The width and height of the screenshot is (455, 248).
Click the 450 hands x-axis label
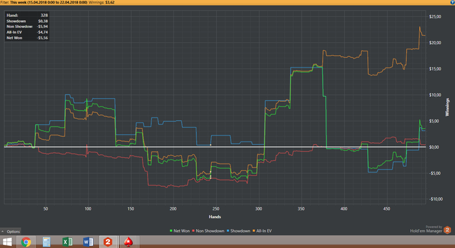[387, 209]
